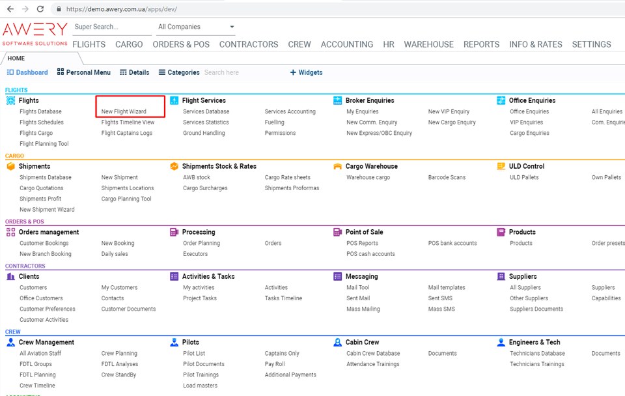This screenshot has height=396, width=625.
Task: Open the Shipments Database link
Action: (x=45, y=177)
